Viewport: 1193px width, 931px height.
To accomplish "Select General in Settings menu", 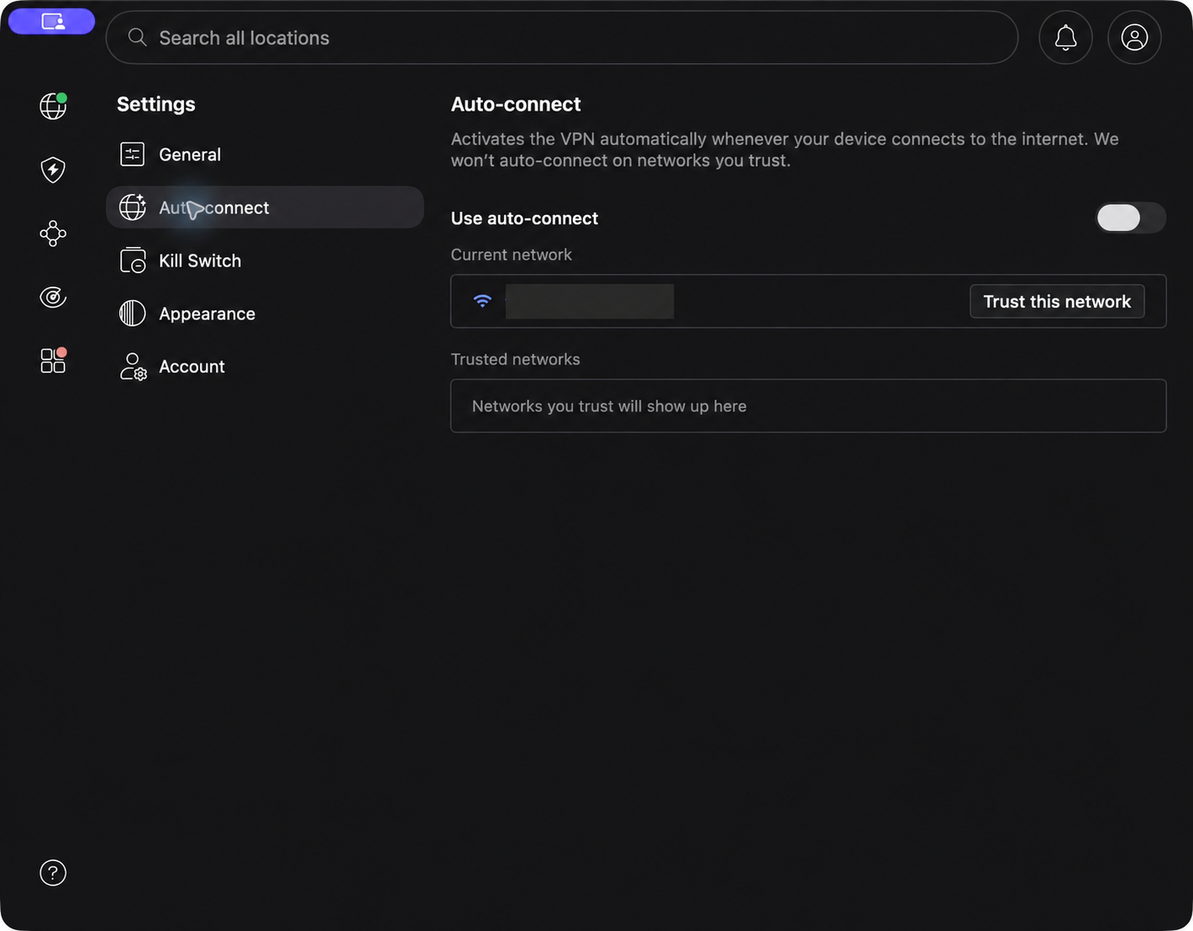I will (265, 155).
